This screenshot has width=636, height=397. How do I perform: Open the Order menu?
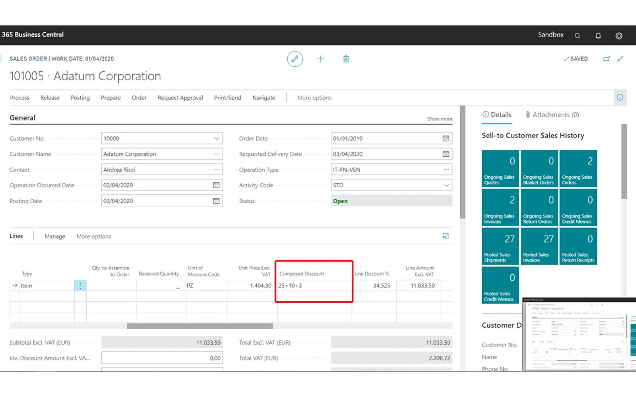139,98
